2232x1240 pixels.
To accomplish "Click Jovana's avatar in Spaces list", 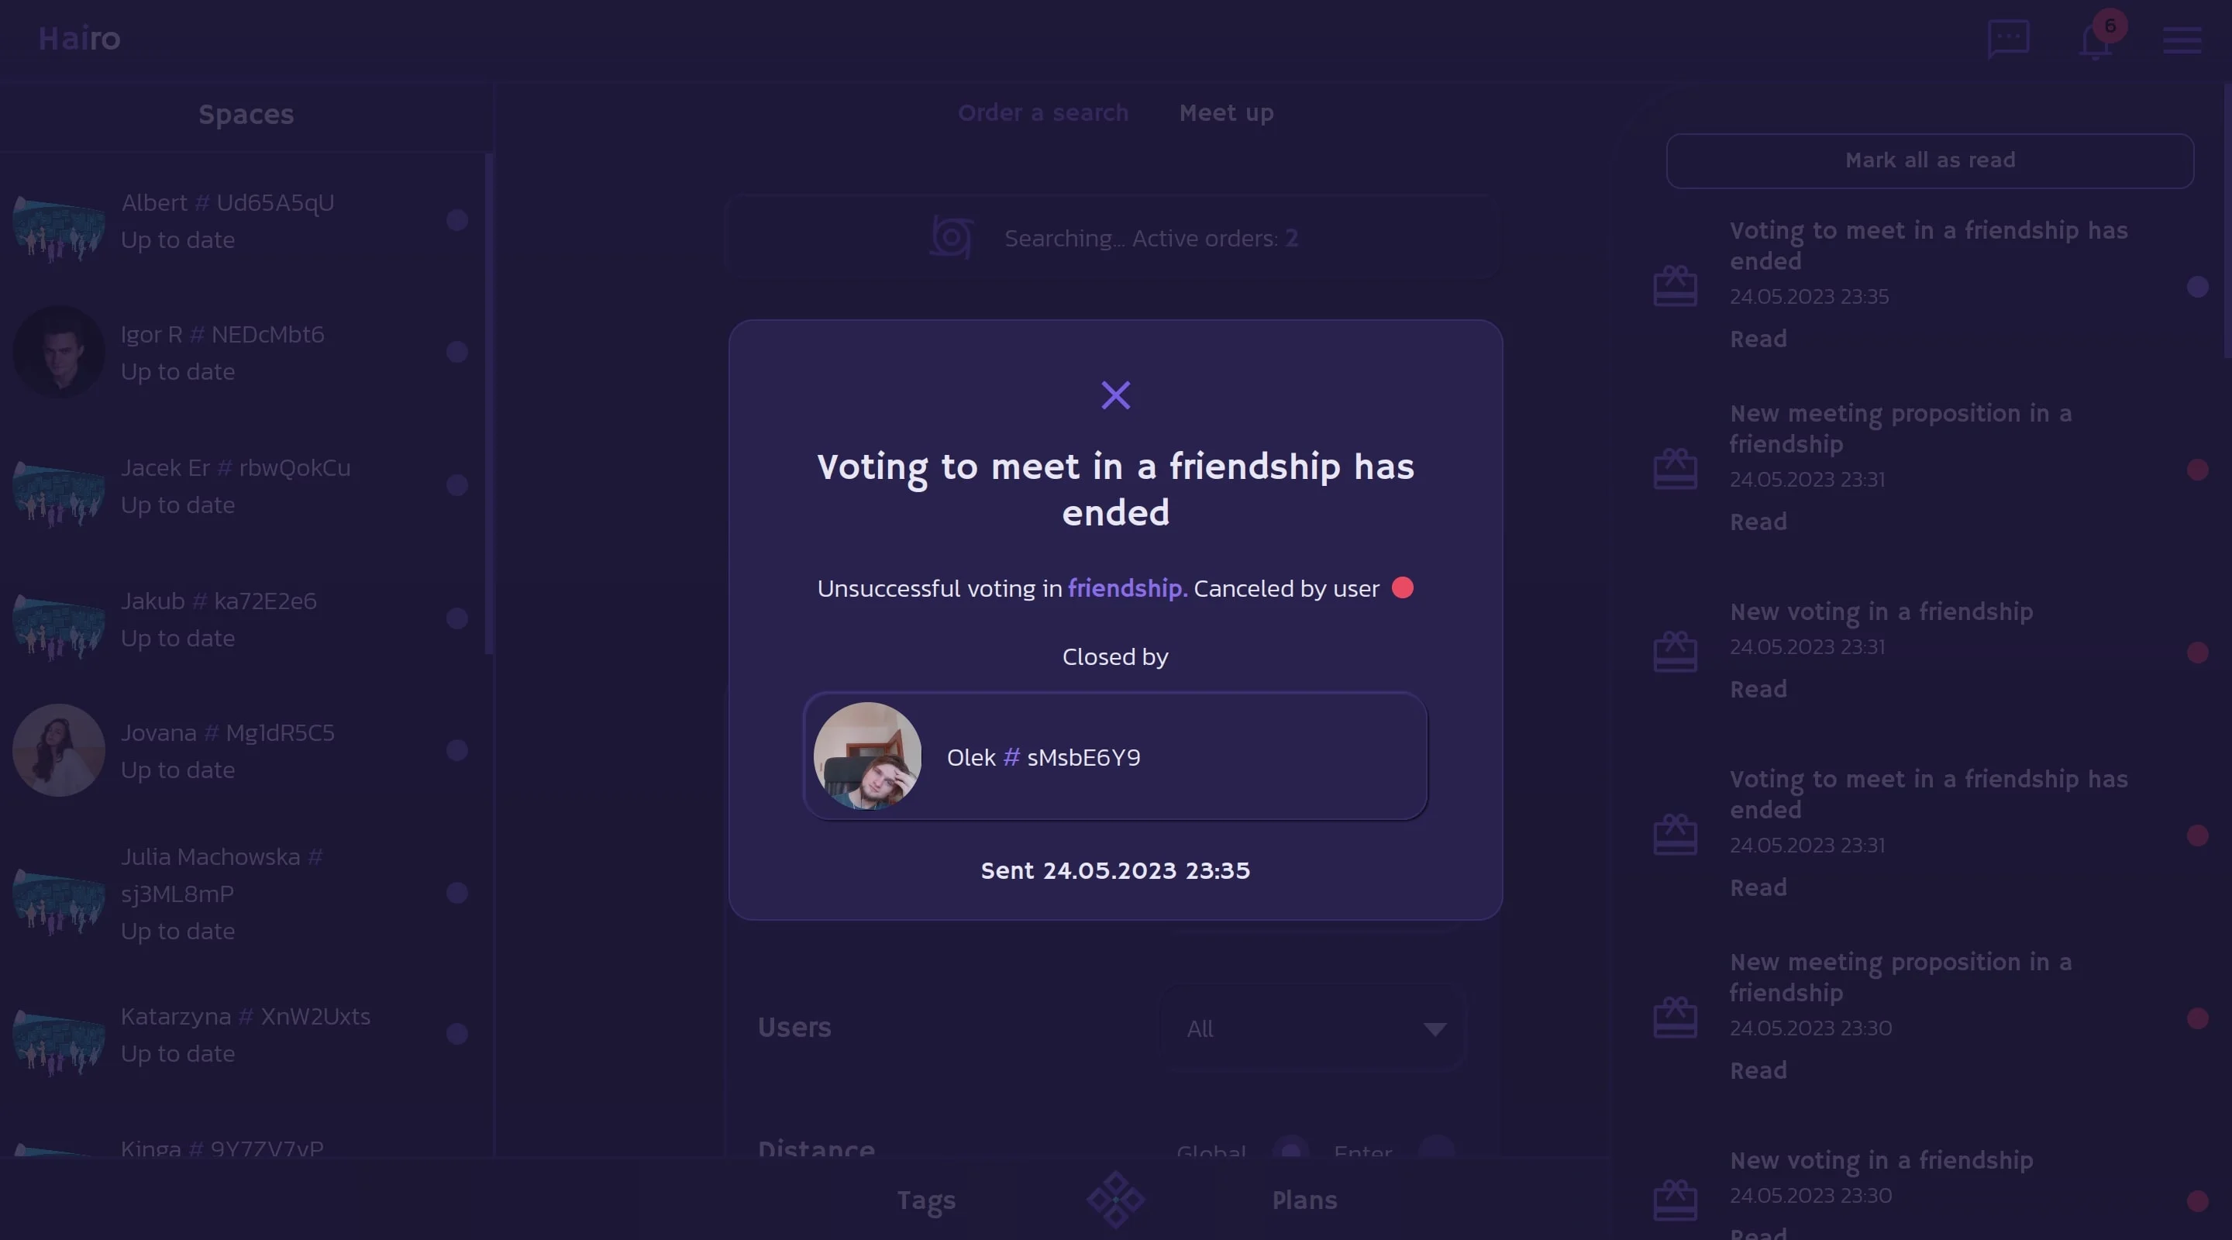I will 59,750.
